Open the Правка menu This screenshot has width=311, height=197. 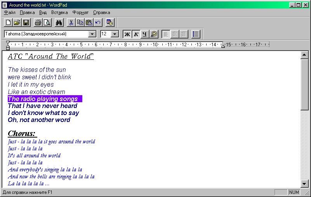coord(27,12)
